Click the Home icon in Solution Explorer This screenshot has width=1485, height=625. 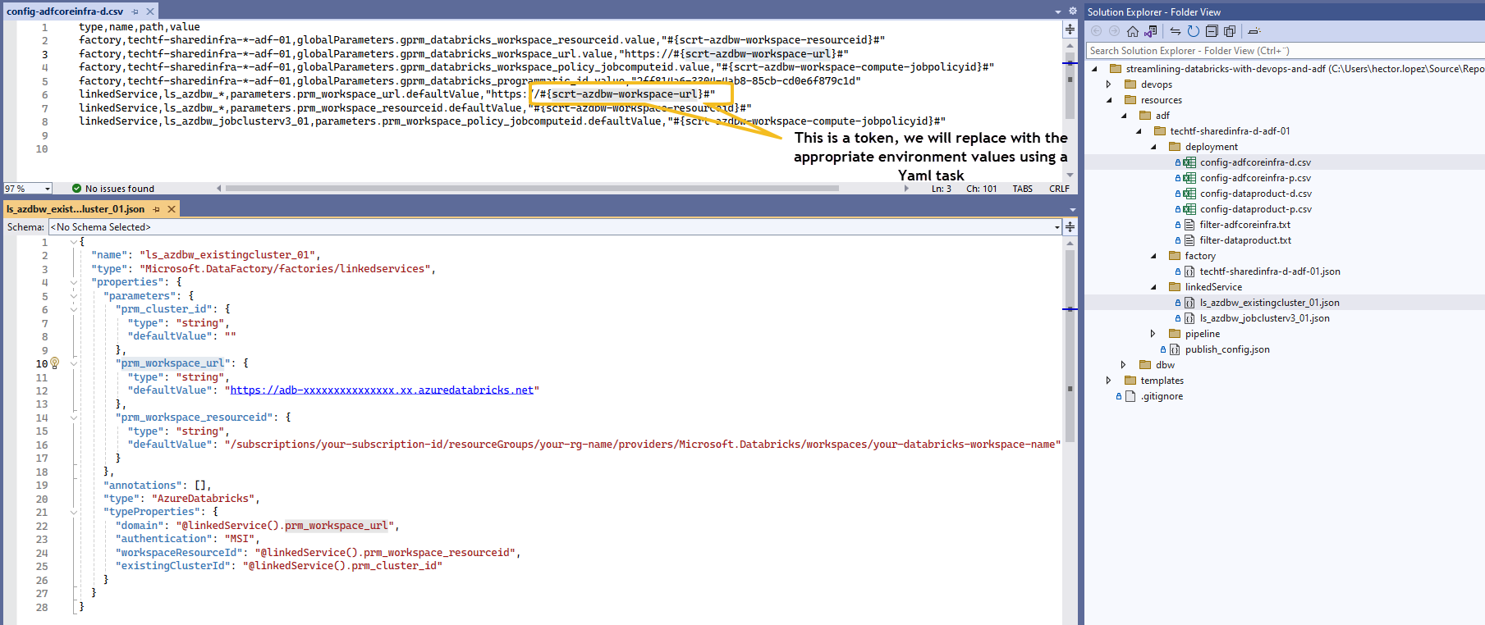(x=1132, y=31)
